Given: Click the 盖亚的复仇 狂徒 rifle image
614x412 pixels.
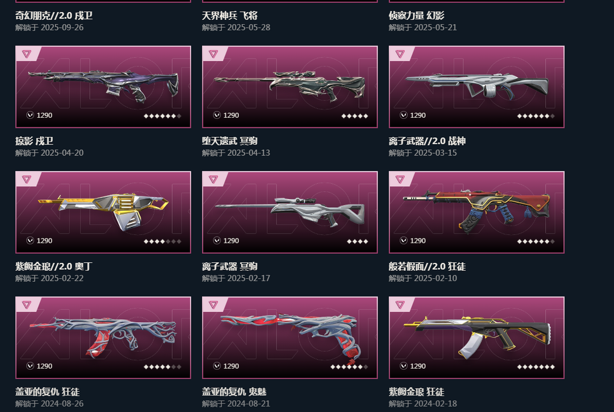Looking at the screenshot, I should tap(103, 337).
